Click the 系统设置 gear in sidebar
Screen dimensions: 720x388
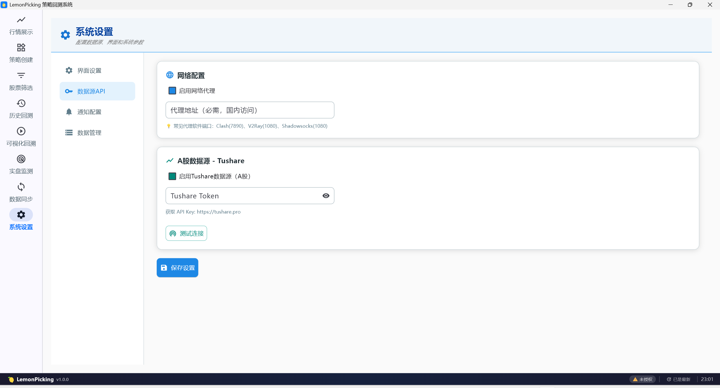21,215
